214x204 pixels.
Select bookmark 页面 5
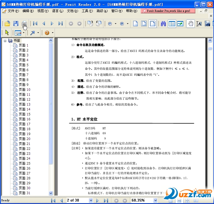[23, 65]
